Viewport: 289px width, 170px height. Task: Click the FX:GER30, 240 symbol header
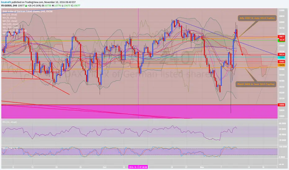[x=10, y=6]
